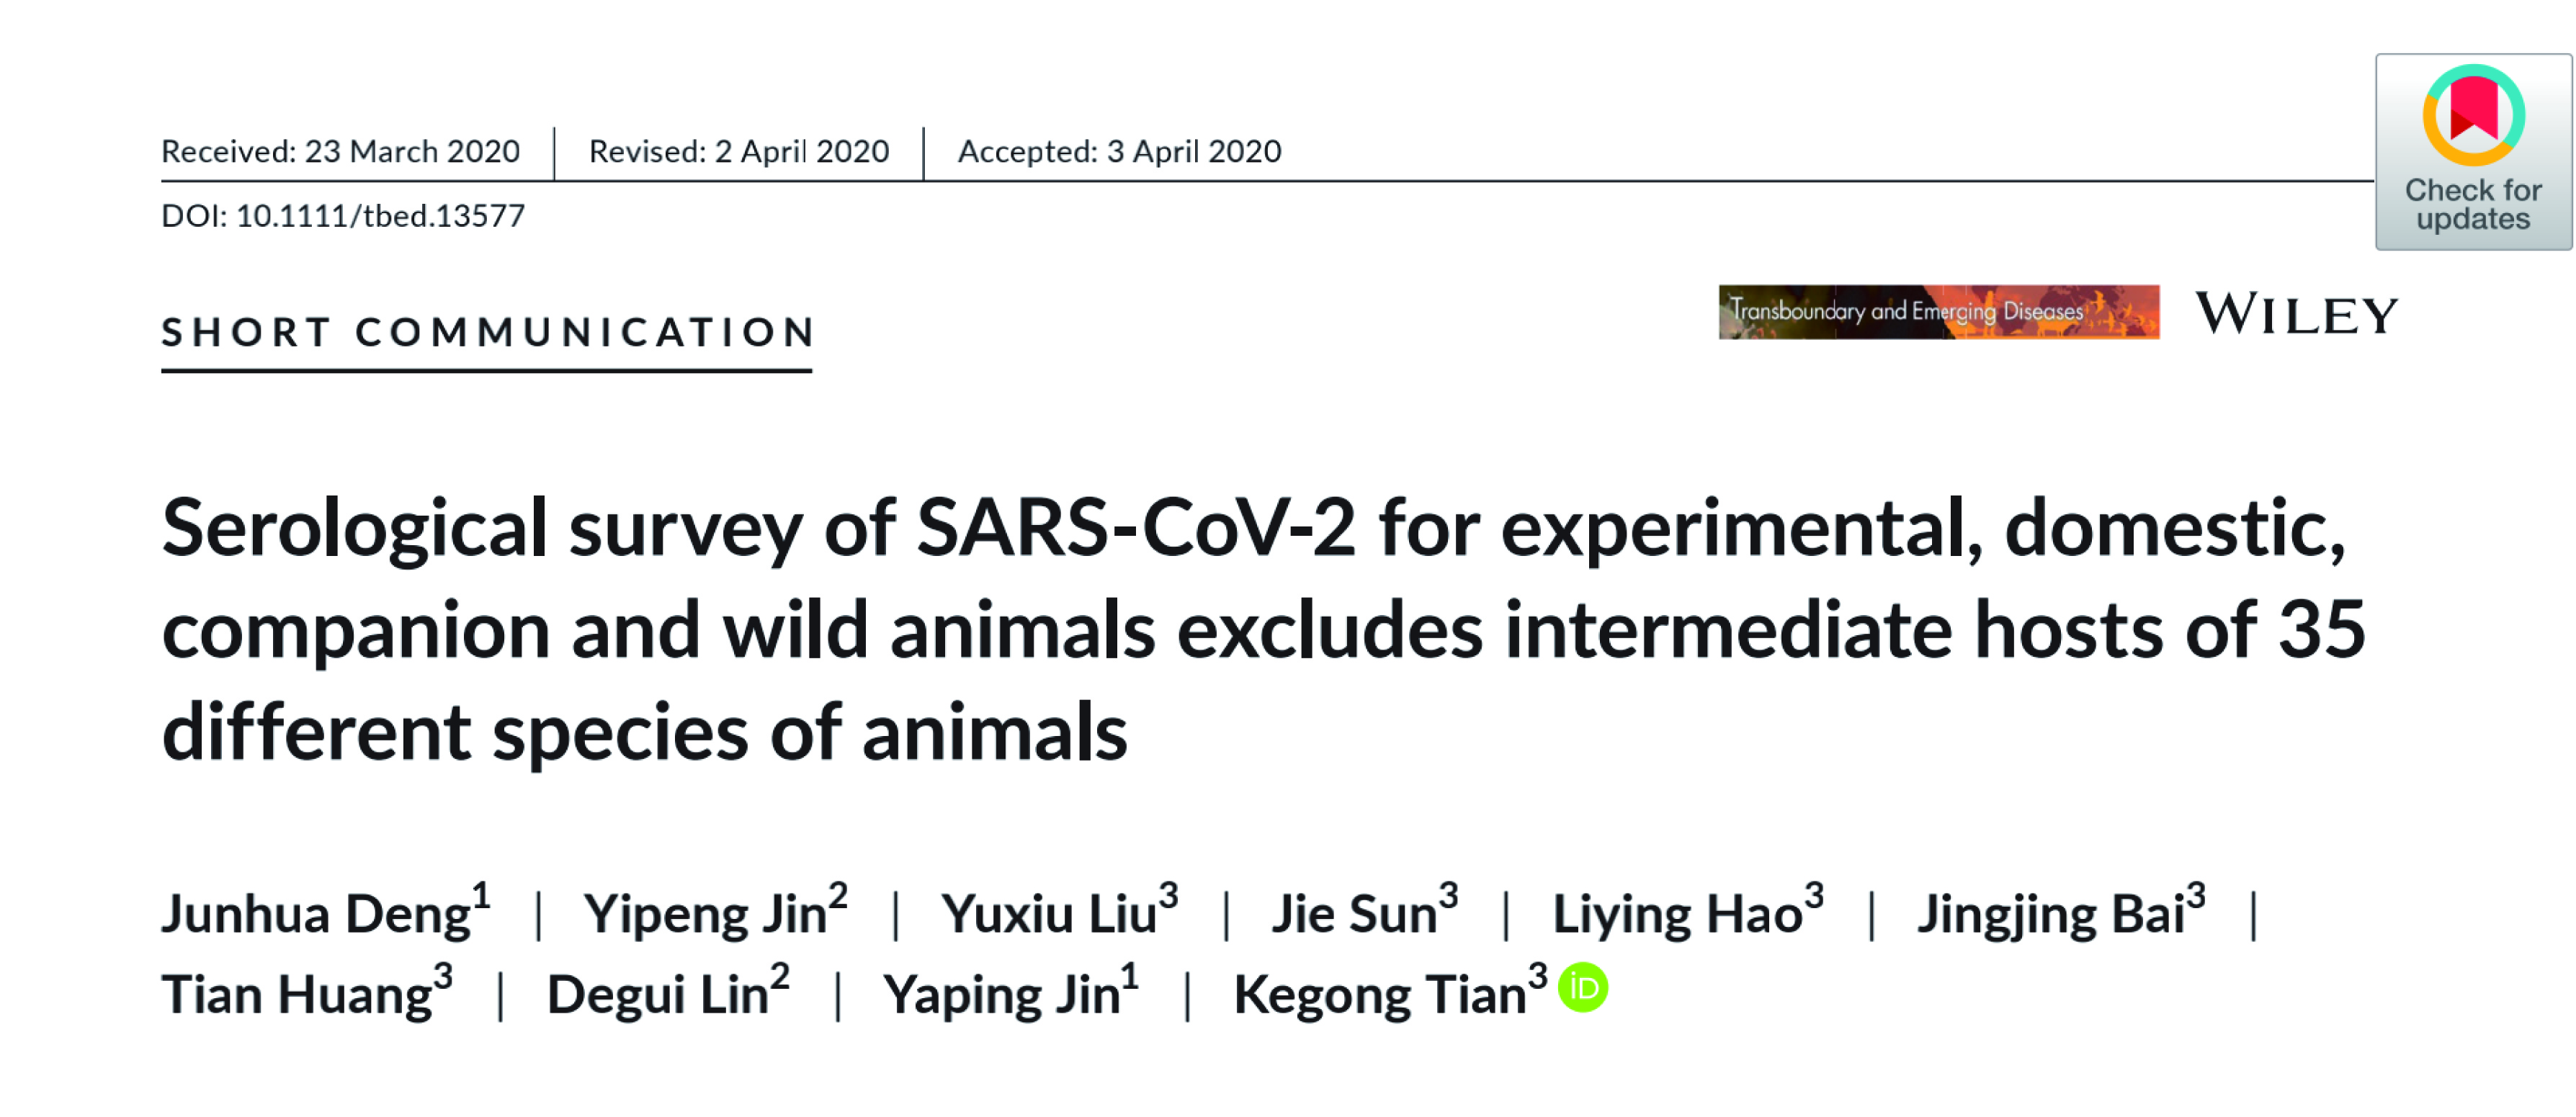Image resolution: width=2576 pixels, height=1117 pixels.
Task: Open Kegong Tian's ORCID iD icon
Action: [1583, 987]
